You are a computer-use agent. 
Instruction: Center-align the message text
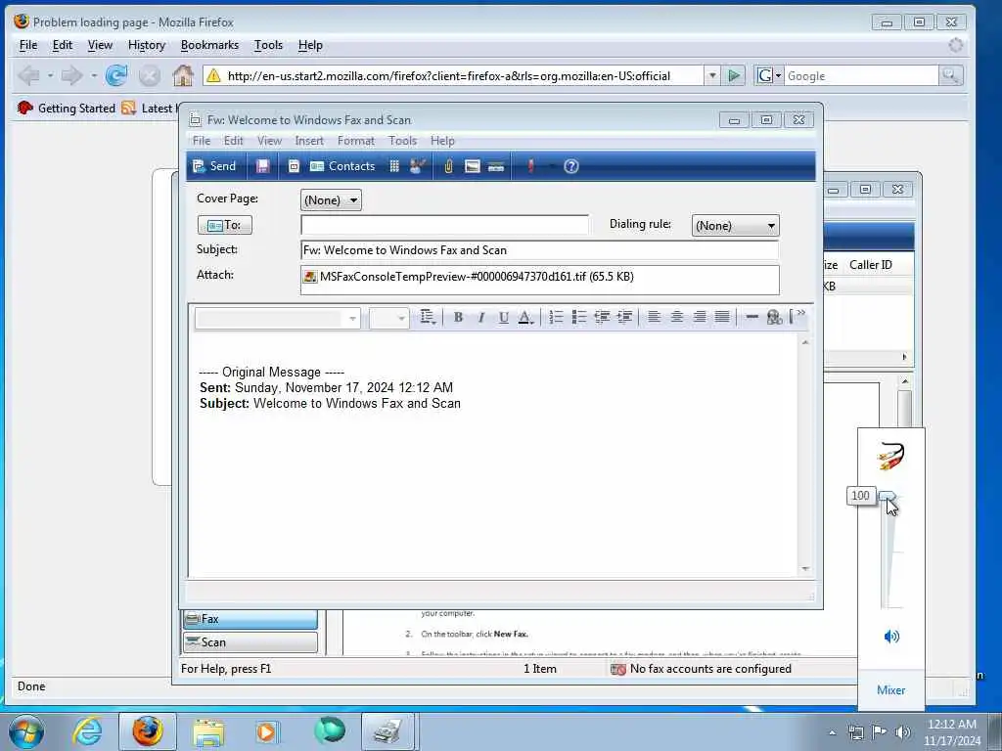(x=677, y=318)
